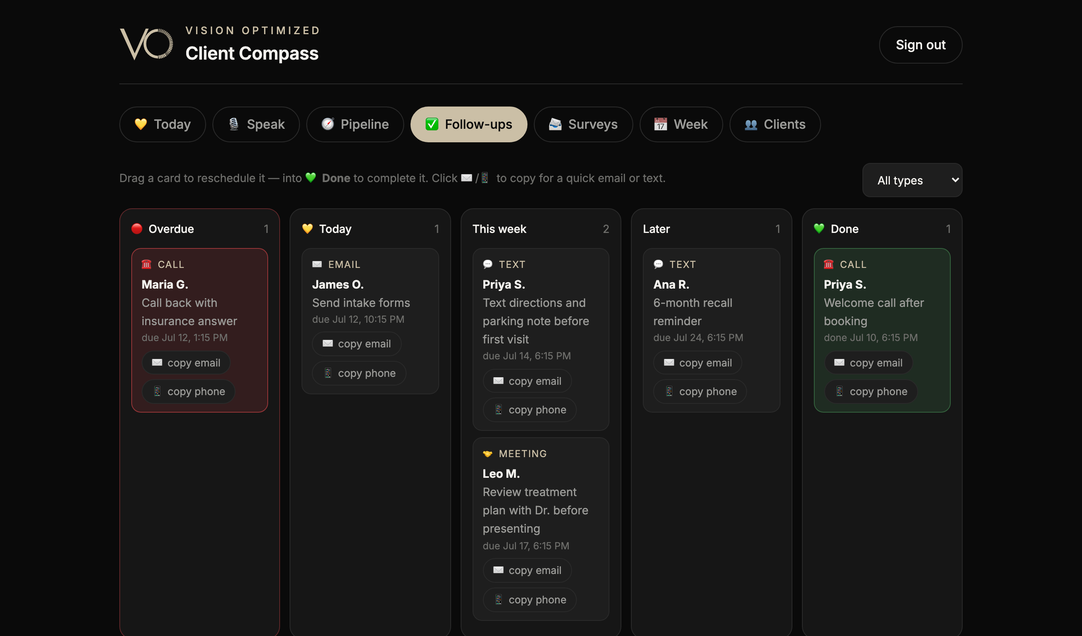Click 'Welcome call after booking' task text
Image resolution: width=1082 pixels, height=636 pixels.
pyautogui.click(x=874, y=312)
